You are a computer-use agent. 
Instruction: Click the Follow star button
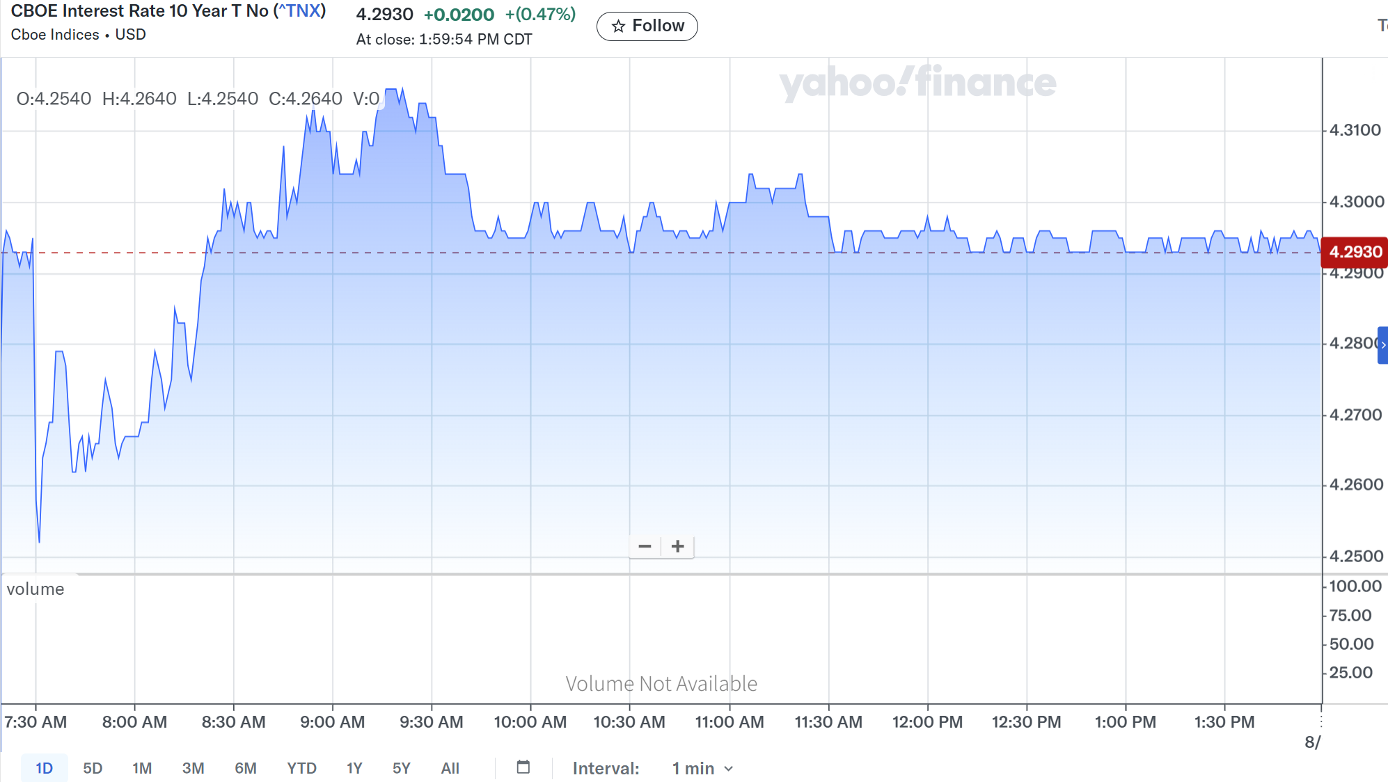(x=647, y=26)
